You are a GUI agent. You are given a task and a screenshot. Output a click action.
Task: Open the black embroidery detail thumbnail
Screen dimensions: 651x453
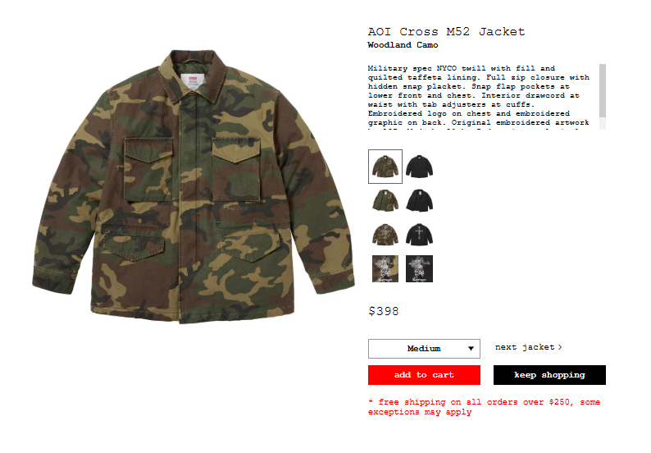419,268
